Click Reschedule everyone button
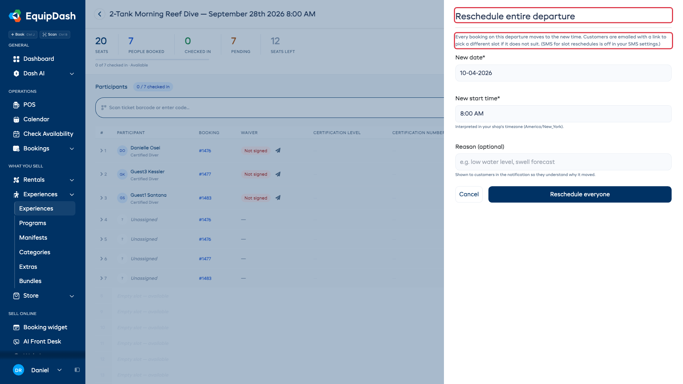This screenshot has height=384, width=683. pyautogui.click(x=580, y=194)
